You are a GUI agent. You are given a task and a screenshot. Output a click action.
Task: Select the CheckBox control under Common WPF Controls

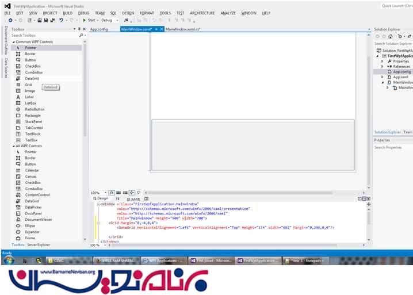(33, 66)
